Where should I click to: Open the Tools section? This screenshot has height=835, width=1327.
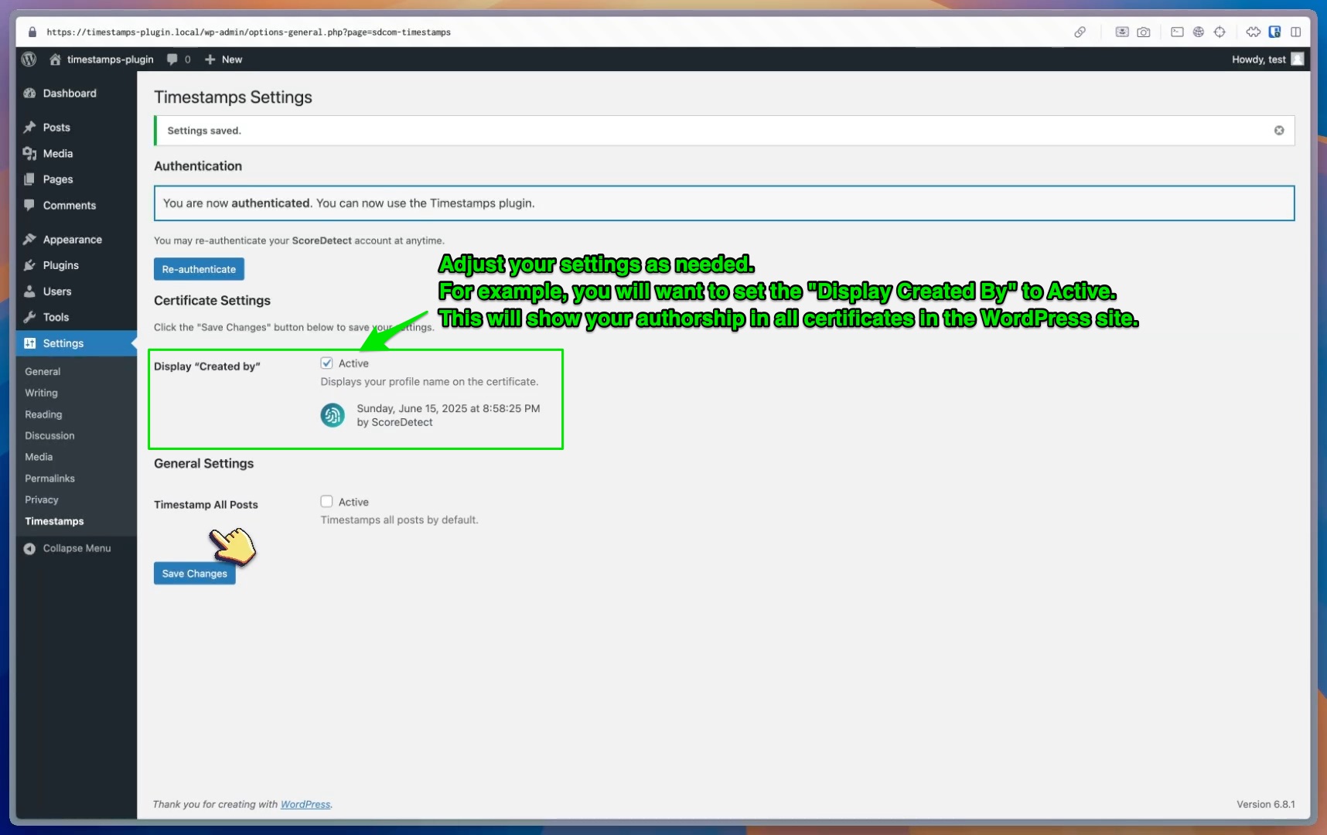tap(56, 317)
